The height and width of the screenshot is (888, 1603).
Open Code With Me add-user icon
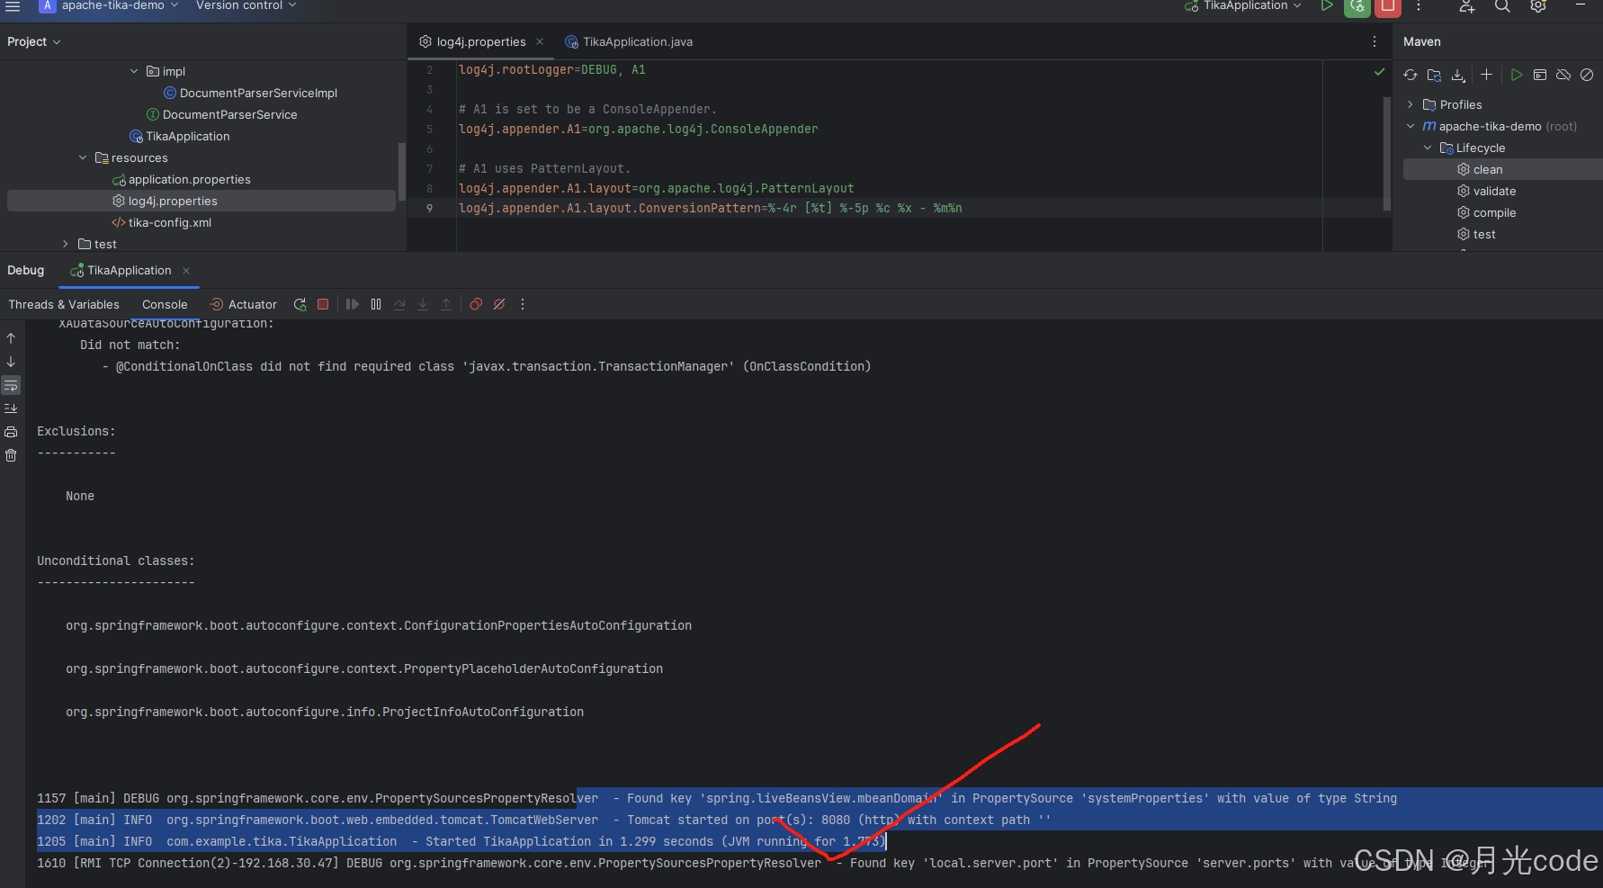point(1467,6)
